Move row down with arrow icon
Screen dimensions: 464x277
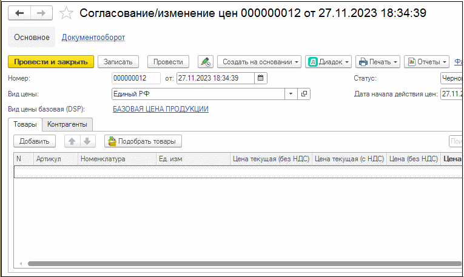[87, 141]
